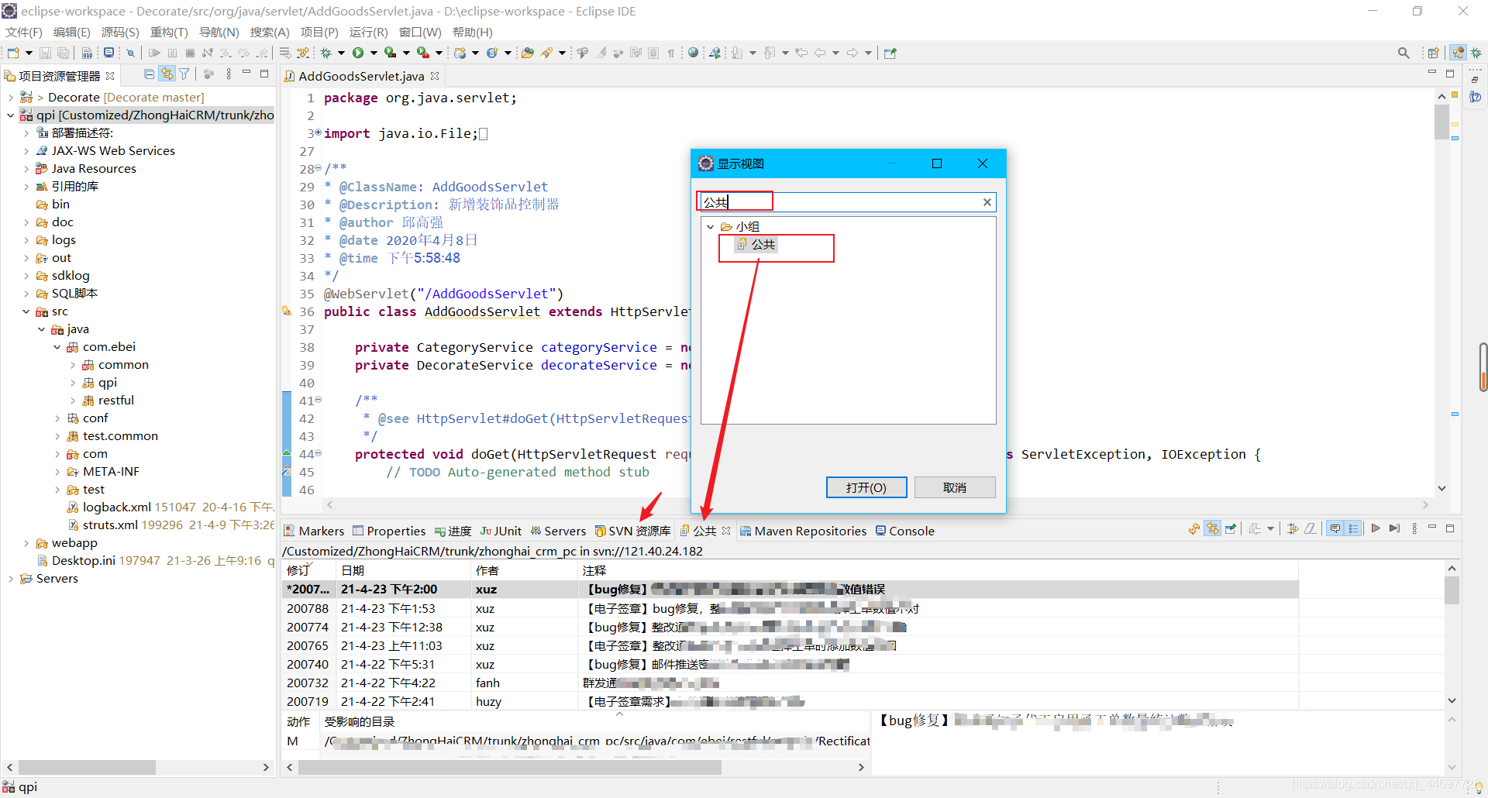Viewport: 1488px width, 798px height.
Task: Open the Run button dropdown arrow
Action: 374,53
